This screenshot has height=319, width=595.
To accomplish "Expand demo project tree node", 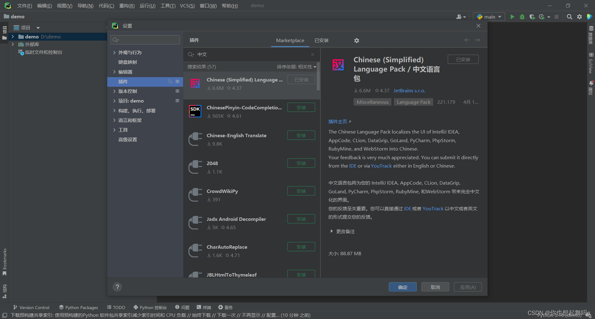I will 13,37.
